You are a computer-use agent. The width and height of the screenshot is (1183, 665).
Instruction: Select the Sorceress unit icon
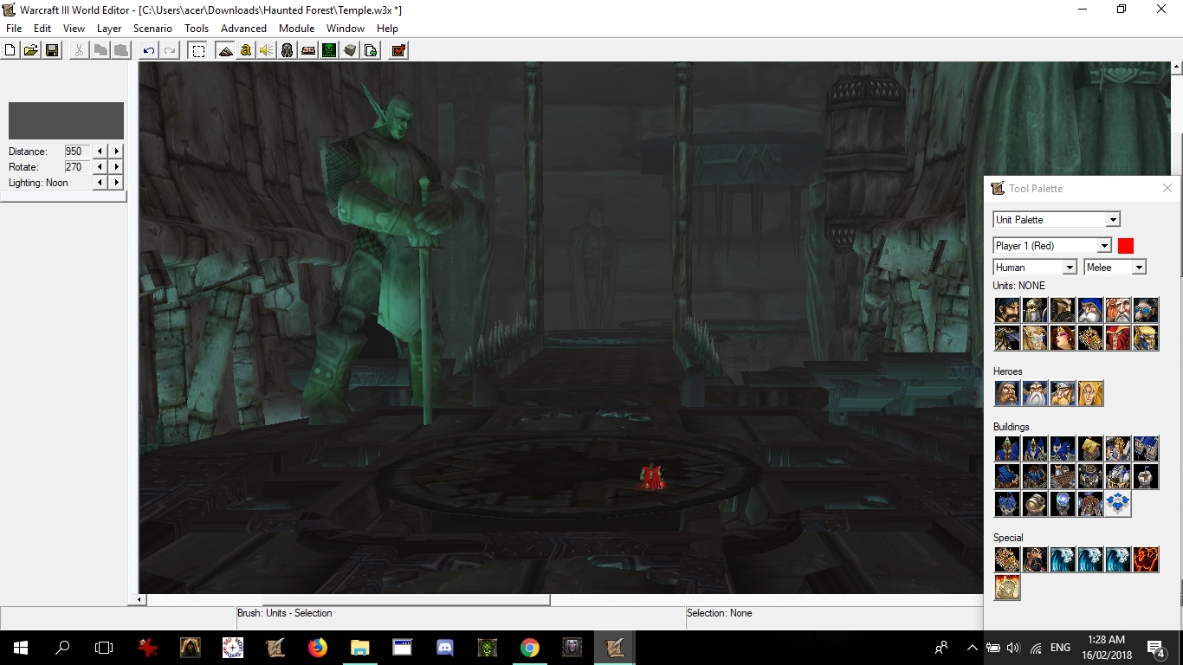(x=1063, y=338)
